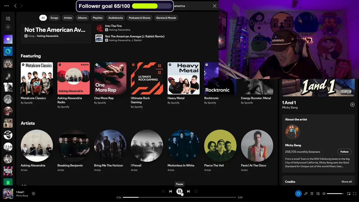359x202 pixels.
Task: Click the plus create playlist icon in sidebar
Action: [8, 27]
